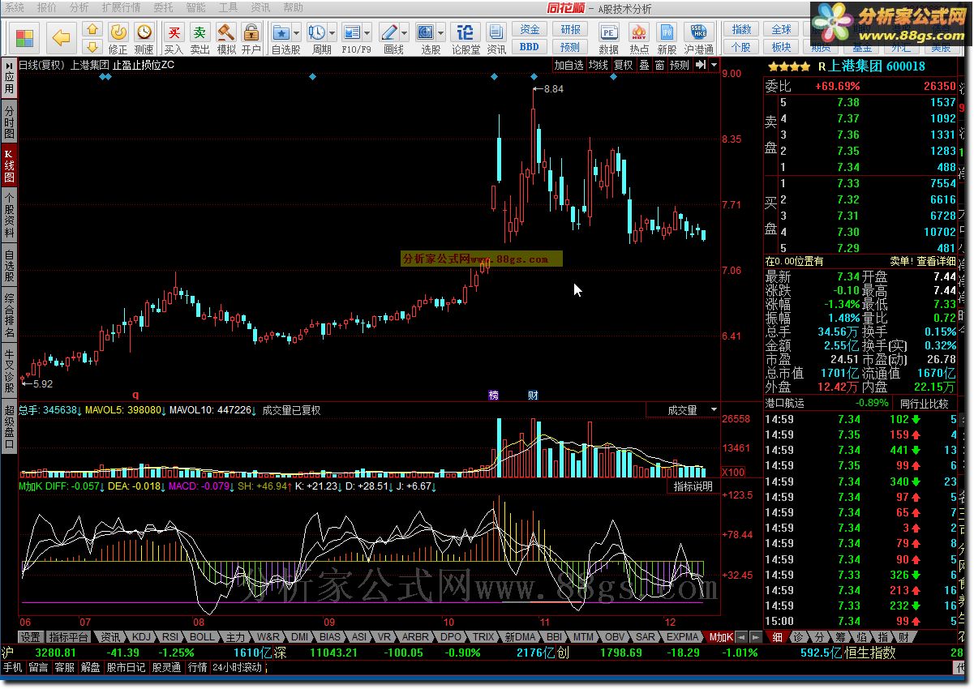Open the 系统 menu
974x689 pixels.
coord(15,7)
